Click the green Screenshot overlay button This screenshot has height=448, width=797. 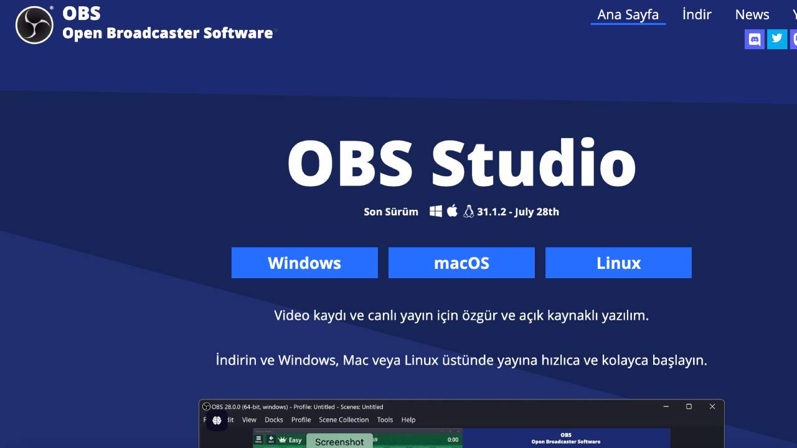[339, 441]
